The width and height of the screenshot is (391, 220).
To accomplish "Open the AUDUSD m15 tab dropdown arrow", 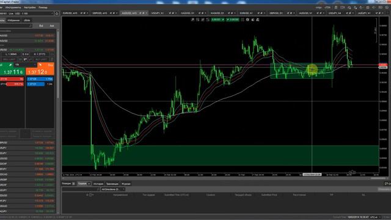I will [x=146, y=13].
